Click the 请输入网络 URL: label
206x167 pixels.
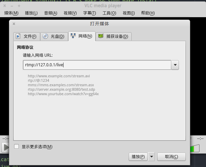pyautogui.click(x=38, y=55)
